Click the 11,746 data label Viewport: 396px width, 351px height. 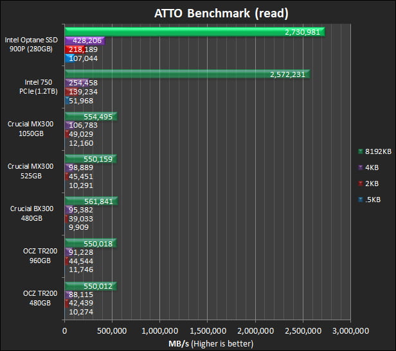click(81, 270)
